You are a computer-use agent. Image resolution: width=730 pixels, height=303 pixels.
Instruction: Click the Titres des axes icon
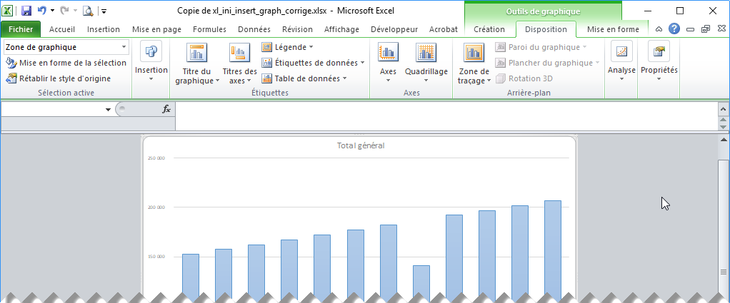pos(239,53)
